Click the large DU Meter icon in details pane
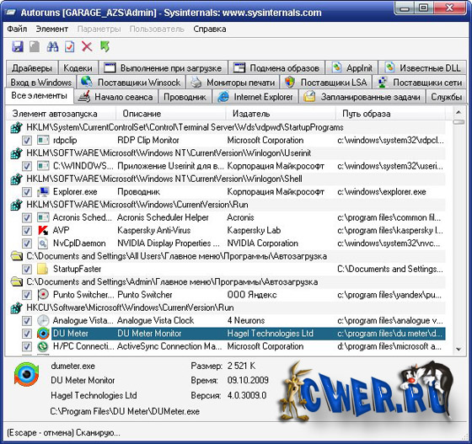472x444 pixels. pos(26,374)
